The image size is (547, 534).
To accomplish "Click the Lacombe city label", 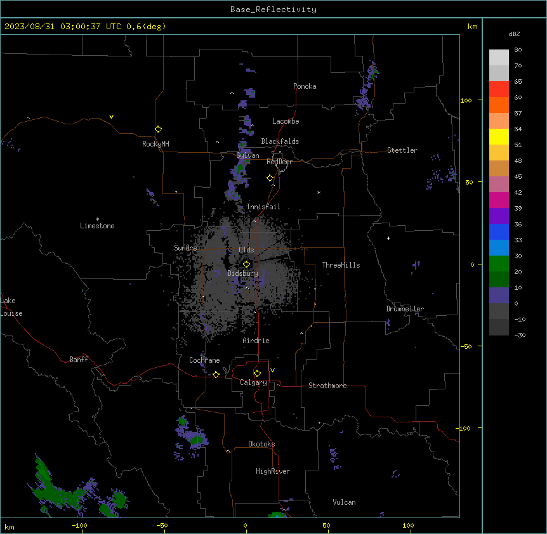I will (286, 121).
